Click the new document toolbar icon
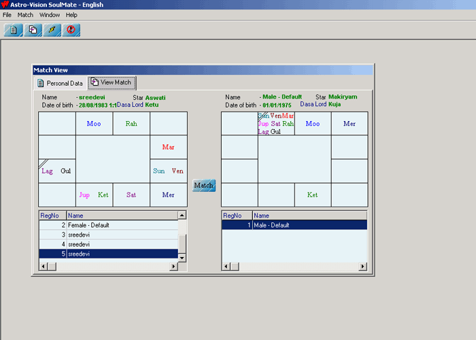 [13, 30]
